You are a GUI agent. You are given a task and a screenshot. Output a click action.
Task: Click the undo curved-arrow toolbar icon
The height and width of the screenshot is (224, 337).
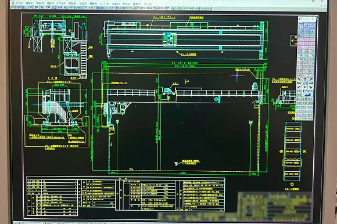(37, 7)
